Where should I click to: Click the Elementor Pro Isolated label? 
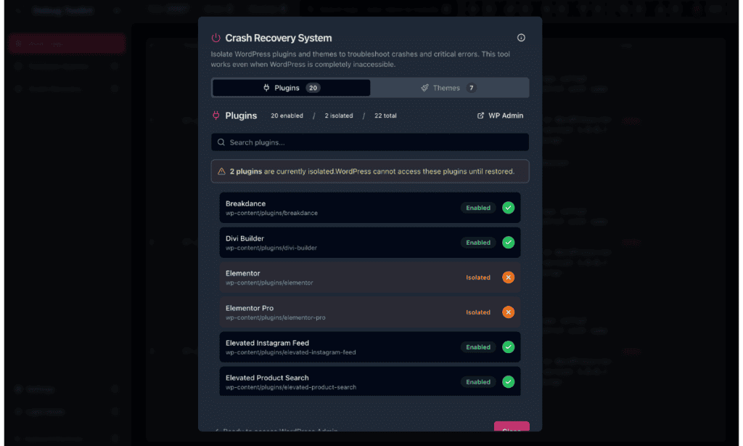click(478, 312)
